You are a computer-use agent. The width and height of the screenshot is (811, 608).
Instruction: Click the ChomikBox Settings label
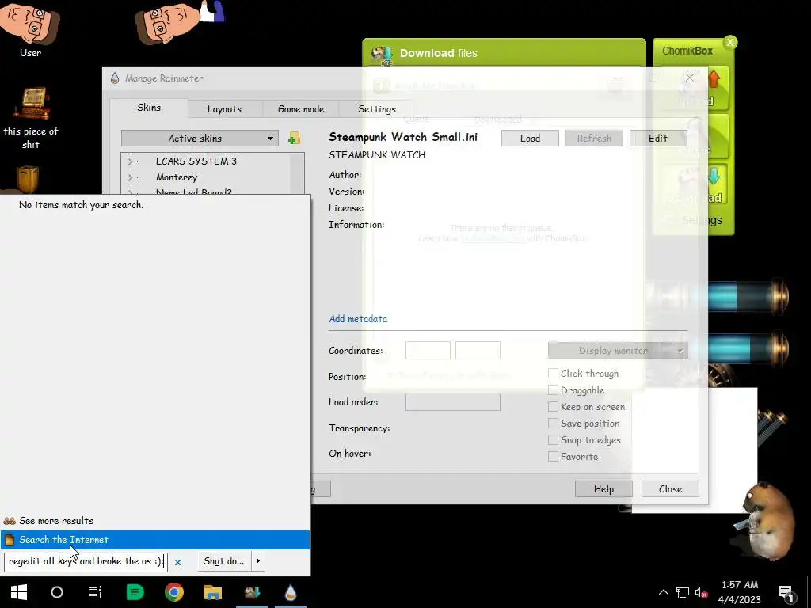[702, 220]
